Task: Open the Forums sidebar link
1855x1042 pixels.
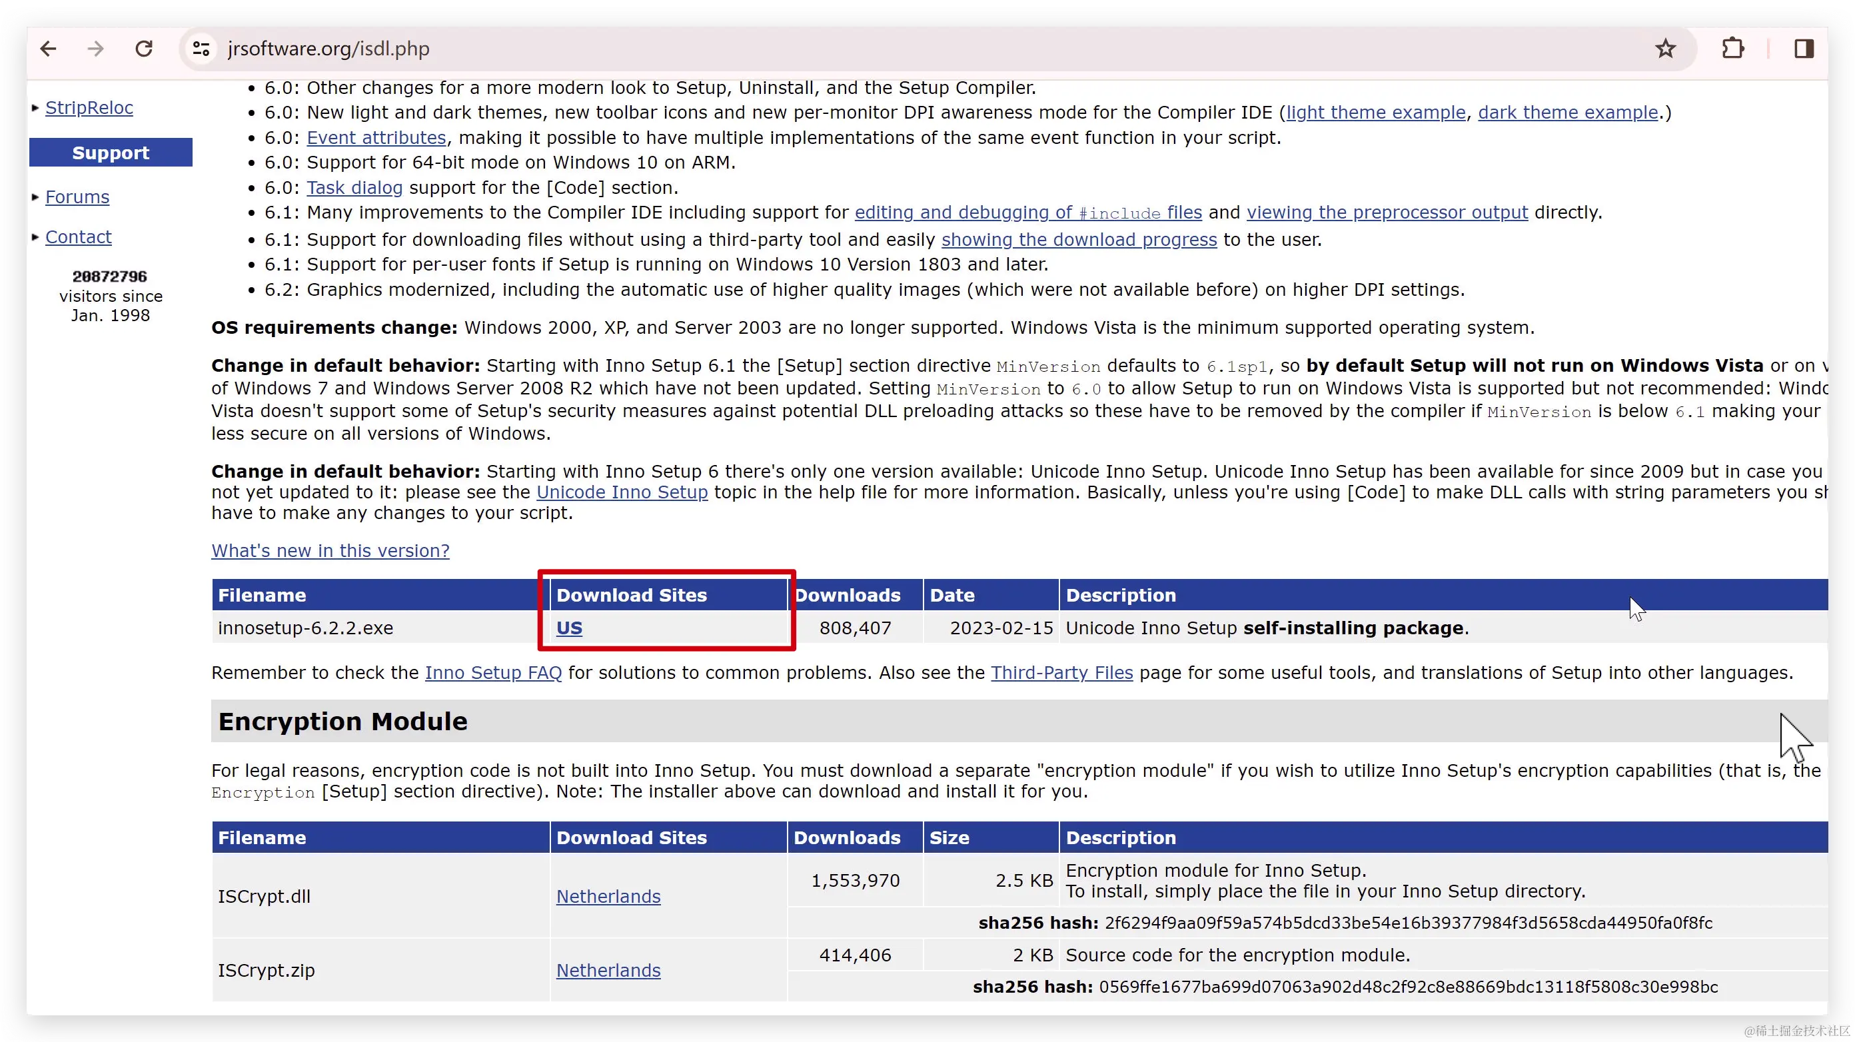Action: click(77, 197)
